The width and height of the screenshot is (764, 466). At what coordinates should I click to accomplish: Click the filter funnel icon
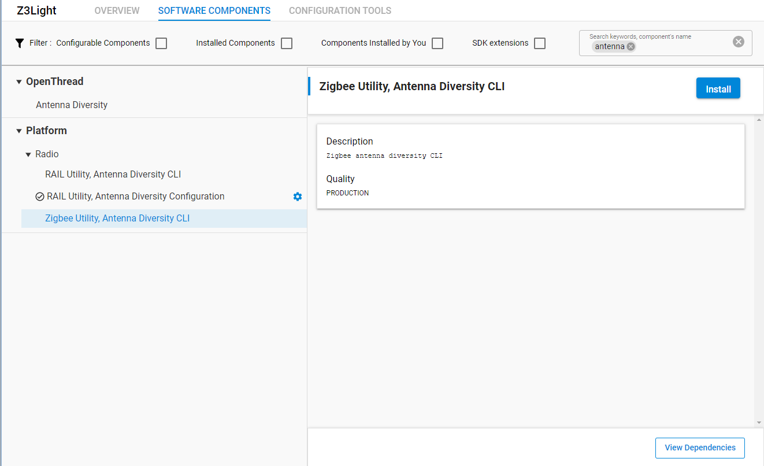(19, 43)
